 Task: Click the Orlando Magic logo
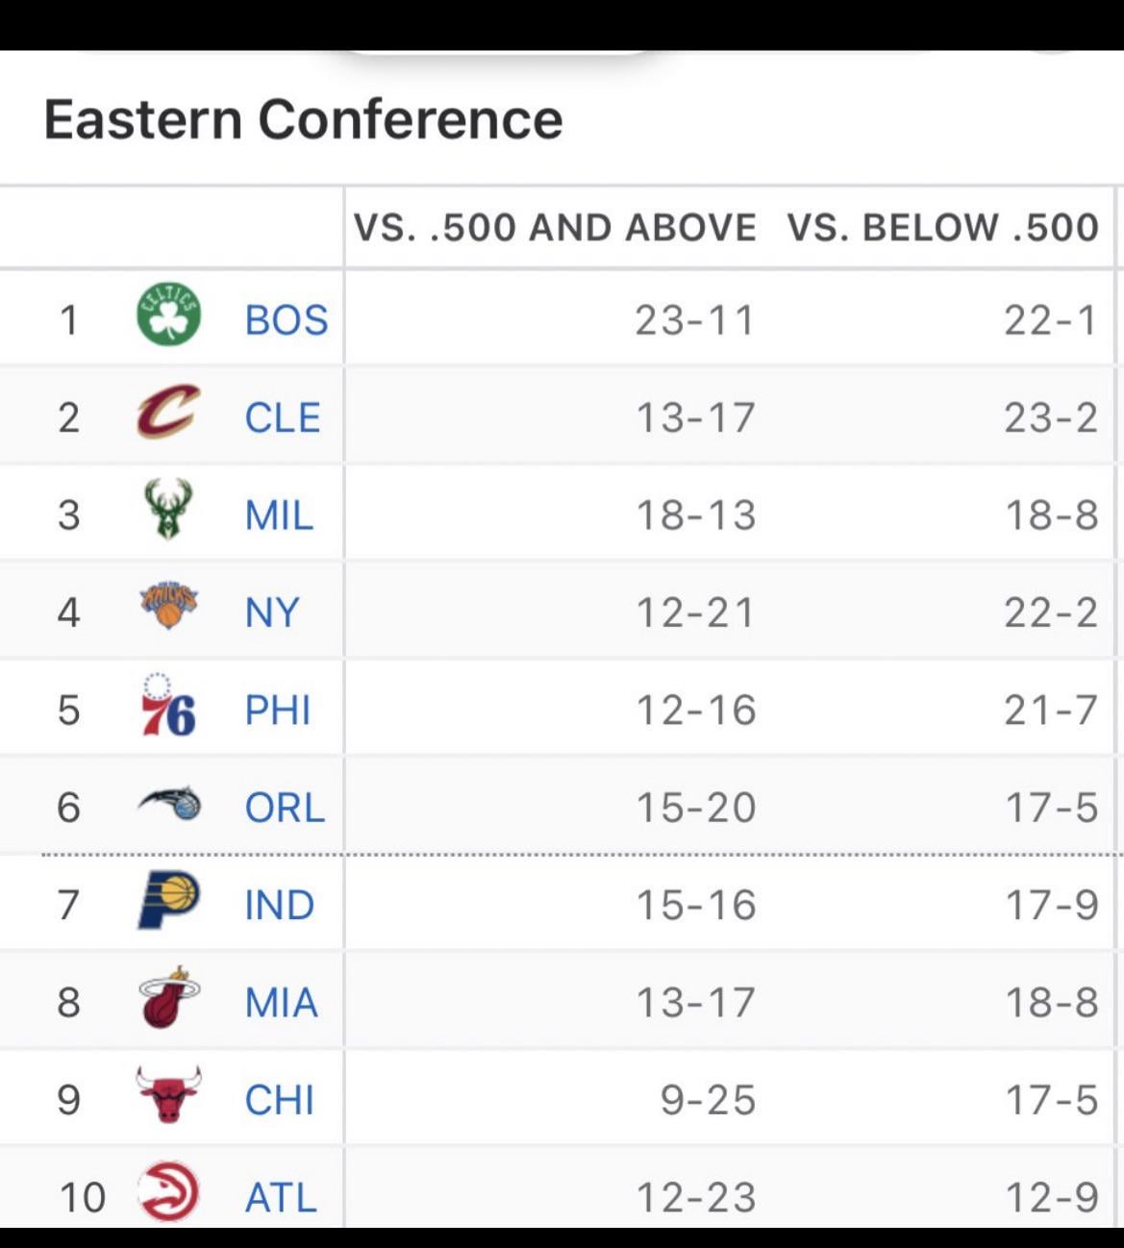168,804
